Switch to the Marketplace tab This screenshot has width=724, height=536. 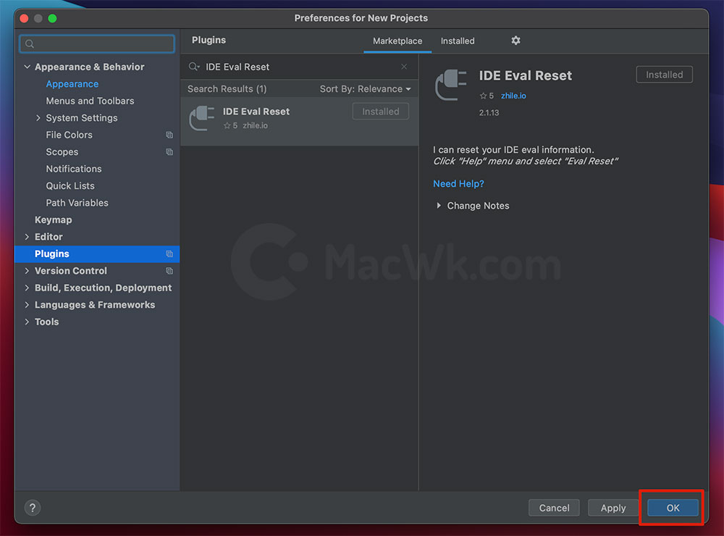pyautogui.click(x=397, y=41)
